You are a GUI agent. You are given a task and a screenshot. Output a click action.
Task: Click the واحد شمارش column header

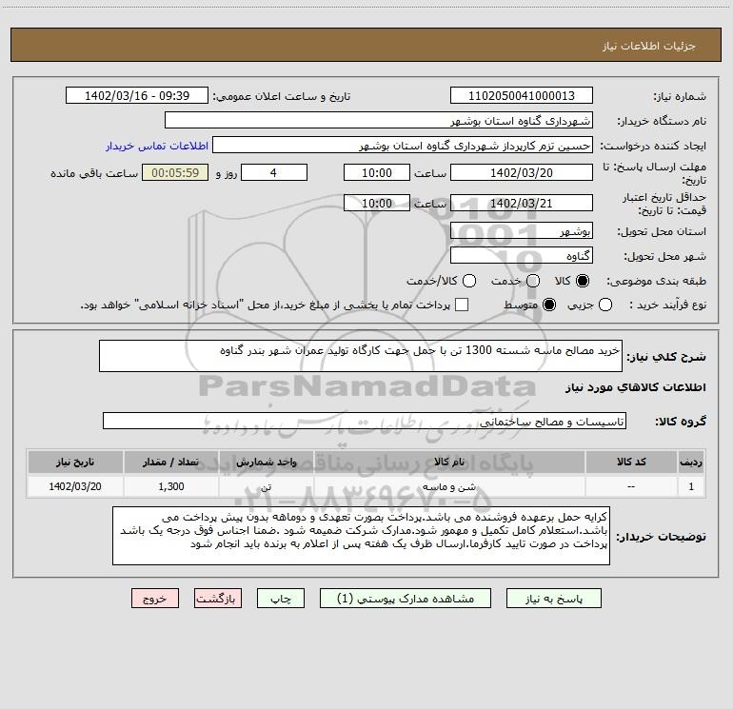point(266,462)
